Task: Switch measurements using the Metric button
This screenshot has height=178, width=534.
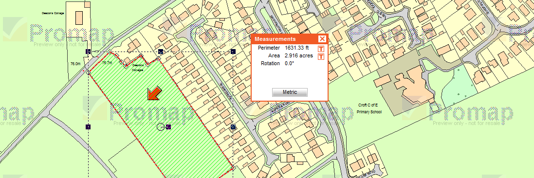Action: pos(290,92)
